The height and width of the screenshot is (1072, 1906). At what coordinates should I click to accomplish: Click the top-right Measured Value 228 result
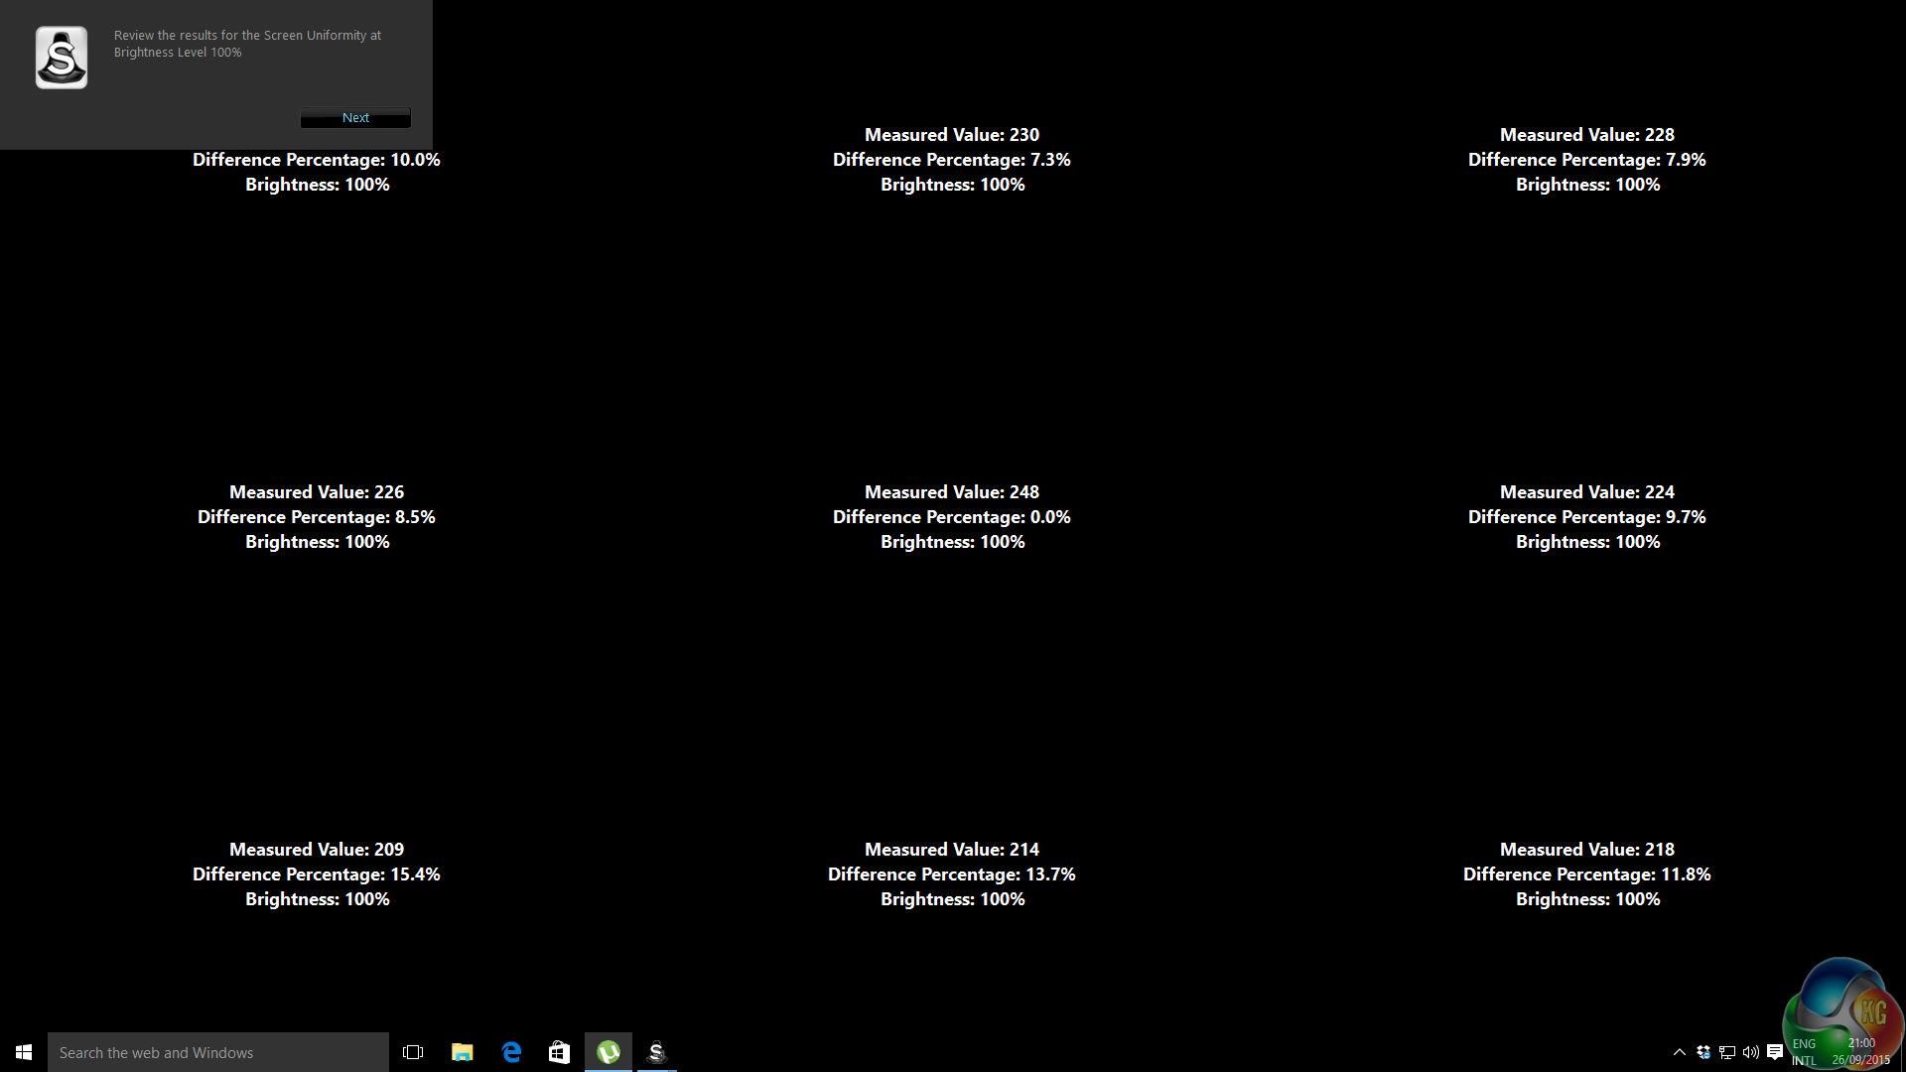[x=1586, y=135]
